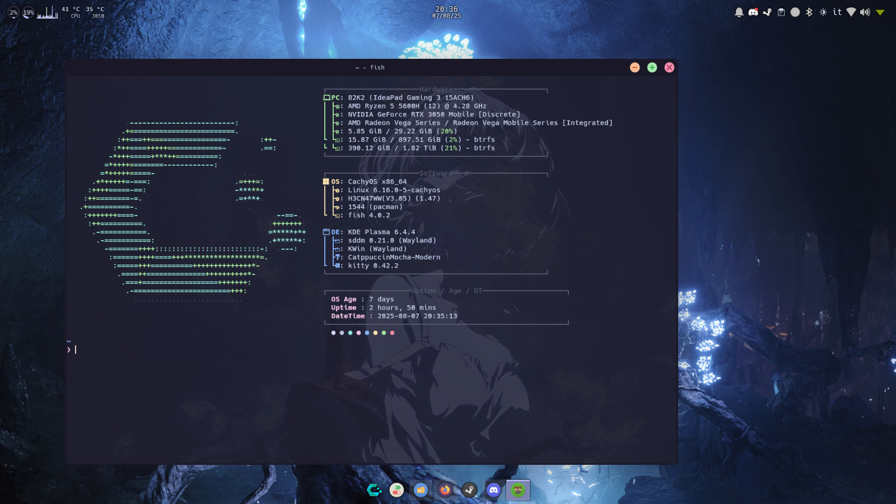Open the Discord tray icon
Screen dimensions: 896x504
753,12
